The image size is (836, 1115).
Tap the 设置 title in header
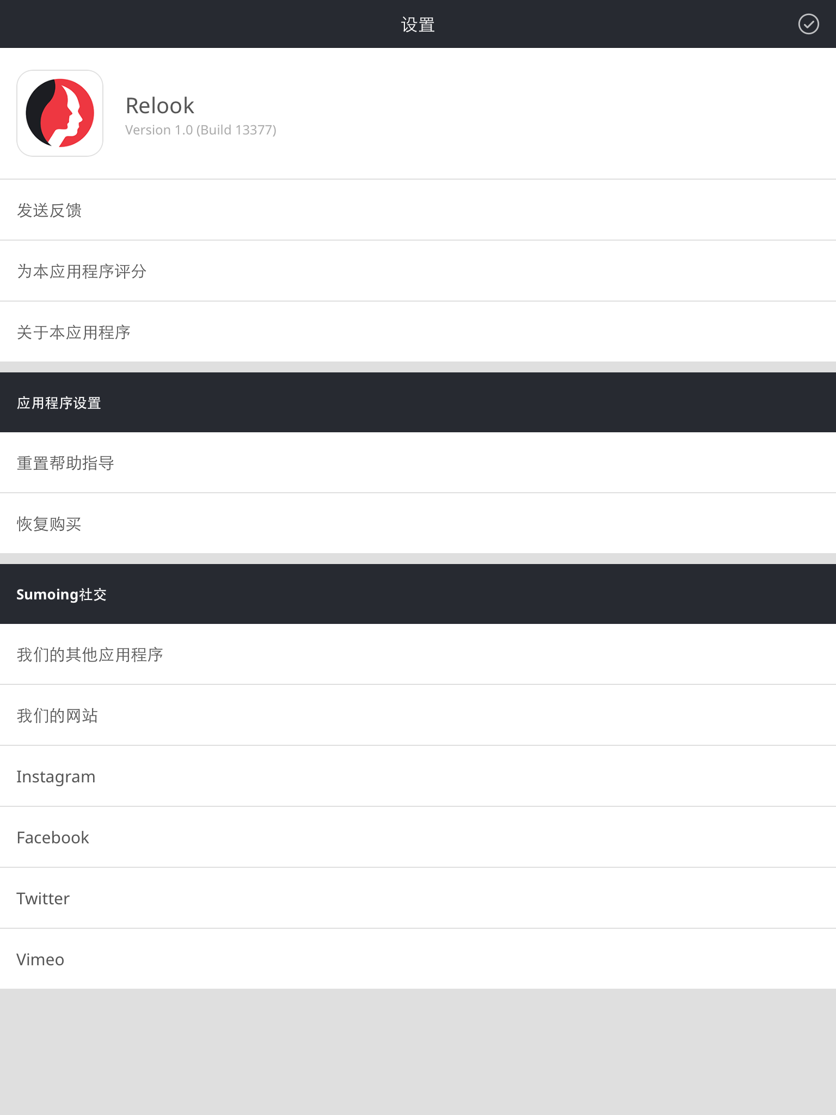(418, 24)
